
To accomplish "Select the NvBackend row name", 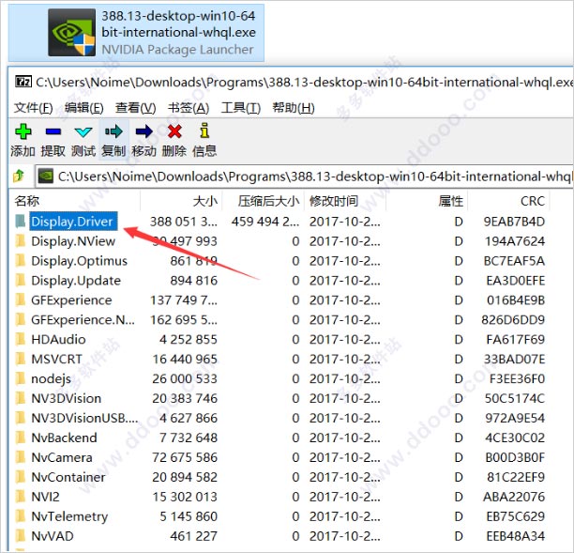I will (x=64, y=438).
